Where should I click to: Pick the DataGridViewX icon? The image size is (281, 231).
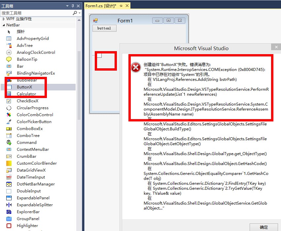9,170
